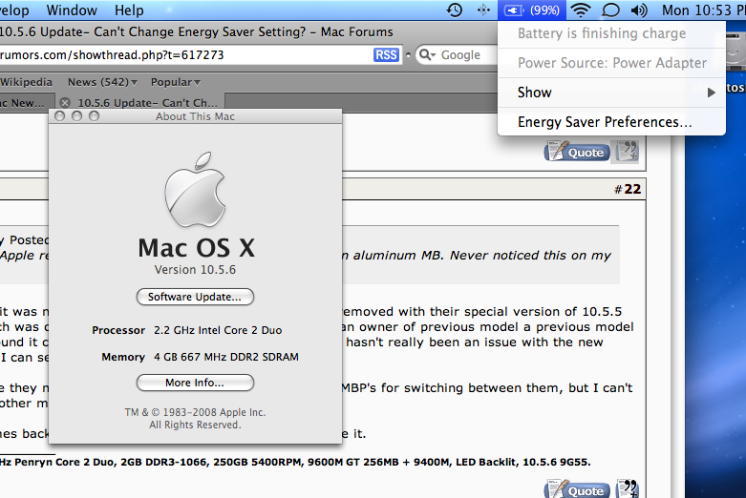The width and height of the screenshot is (746, 498).
Task: Open the Help menu
Action: point(129,10)
